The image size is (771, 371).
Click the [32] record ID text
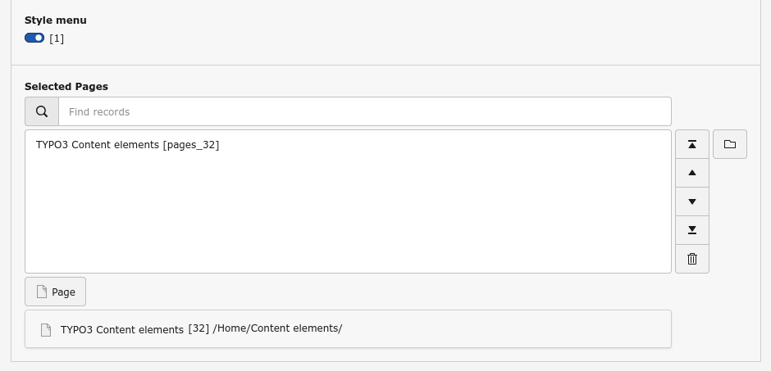tap(198, 328)
